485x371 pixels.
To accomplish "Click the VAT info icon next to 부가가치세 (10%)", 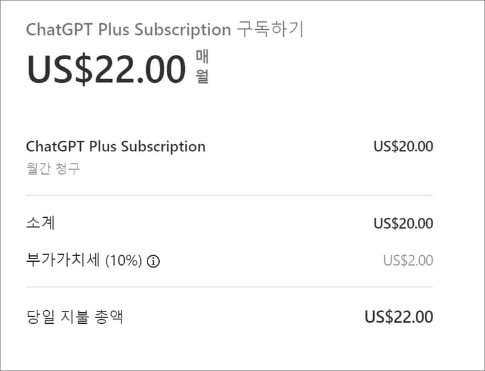I will (153, 262).
